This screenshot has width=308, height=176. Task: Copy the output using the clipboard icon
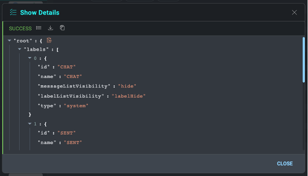[62, 28]
